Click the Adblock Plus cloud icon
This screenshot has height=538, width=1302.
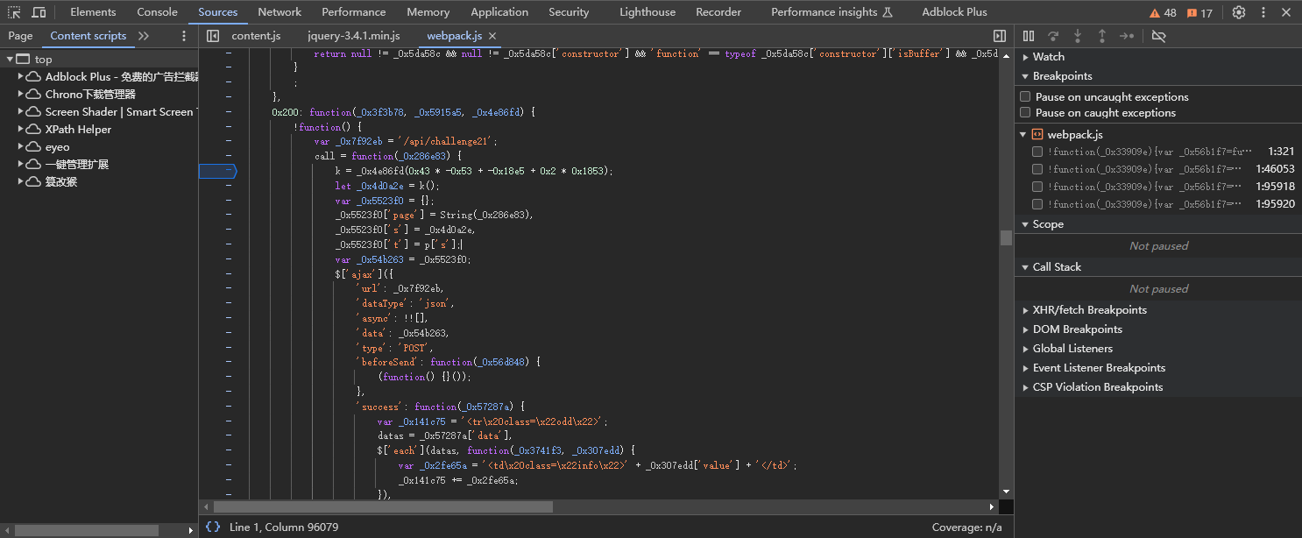pyautogui.click(x=33, y=77)
